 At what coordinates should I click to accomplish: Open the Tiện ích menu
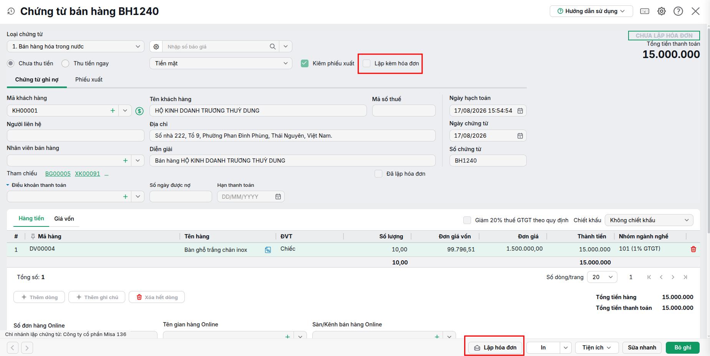coord(597,348)
